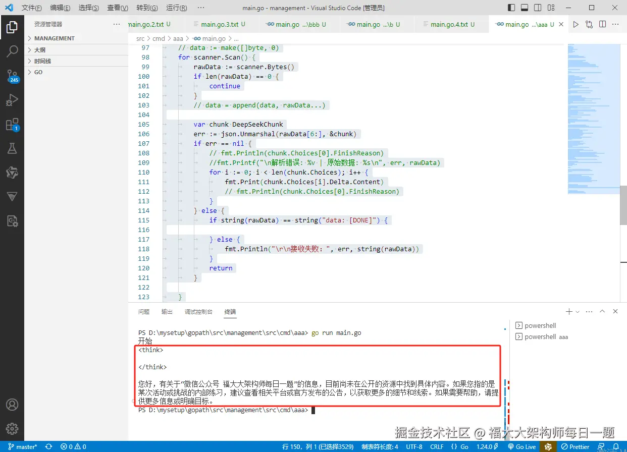Open the 查看(V) menu
Screen dimensions: 627x452
coord(118,8)
